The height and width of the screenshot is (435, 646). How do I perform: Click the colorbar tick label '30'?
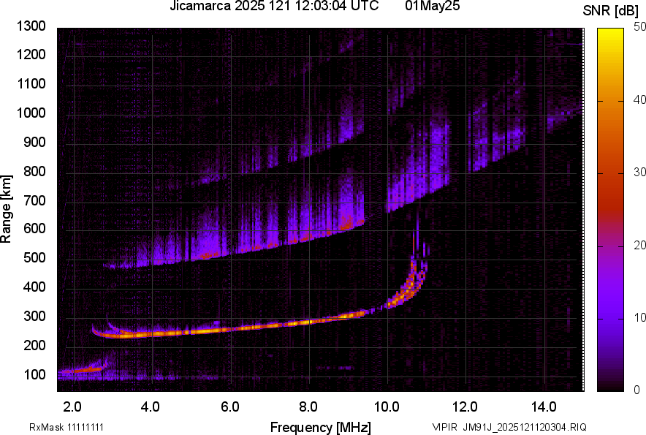coord(639,173)
